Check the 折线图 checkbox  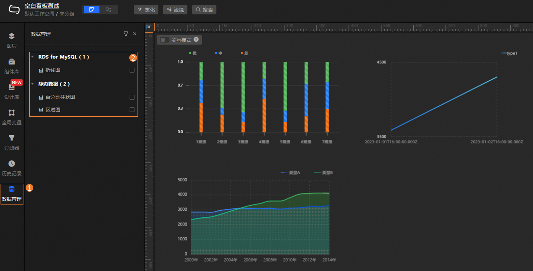(132, 70)
